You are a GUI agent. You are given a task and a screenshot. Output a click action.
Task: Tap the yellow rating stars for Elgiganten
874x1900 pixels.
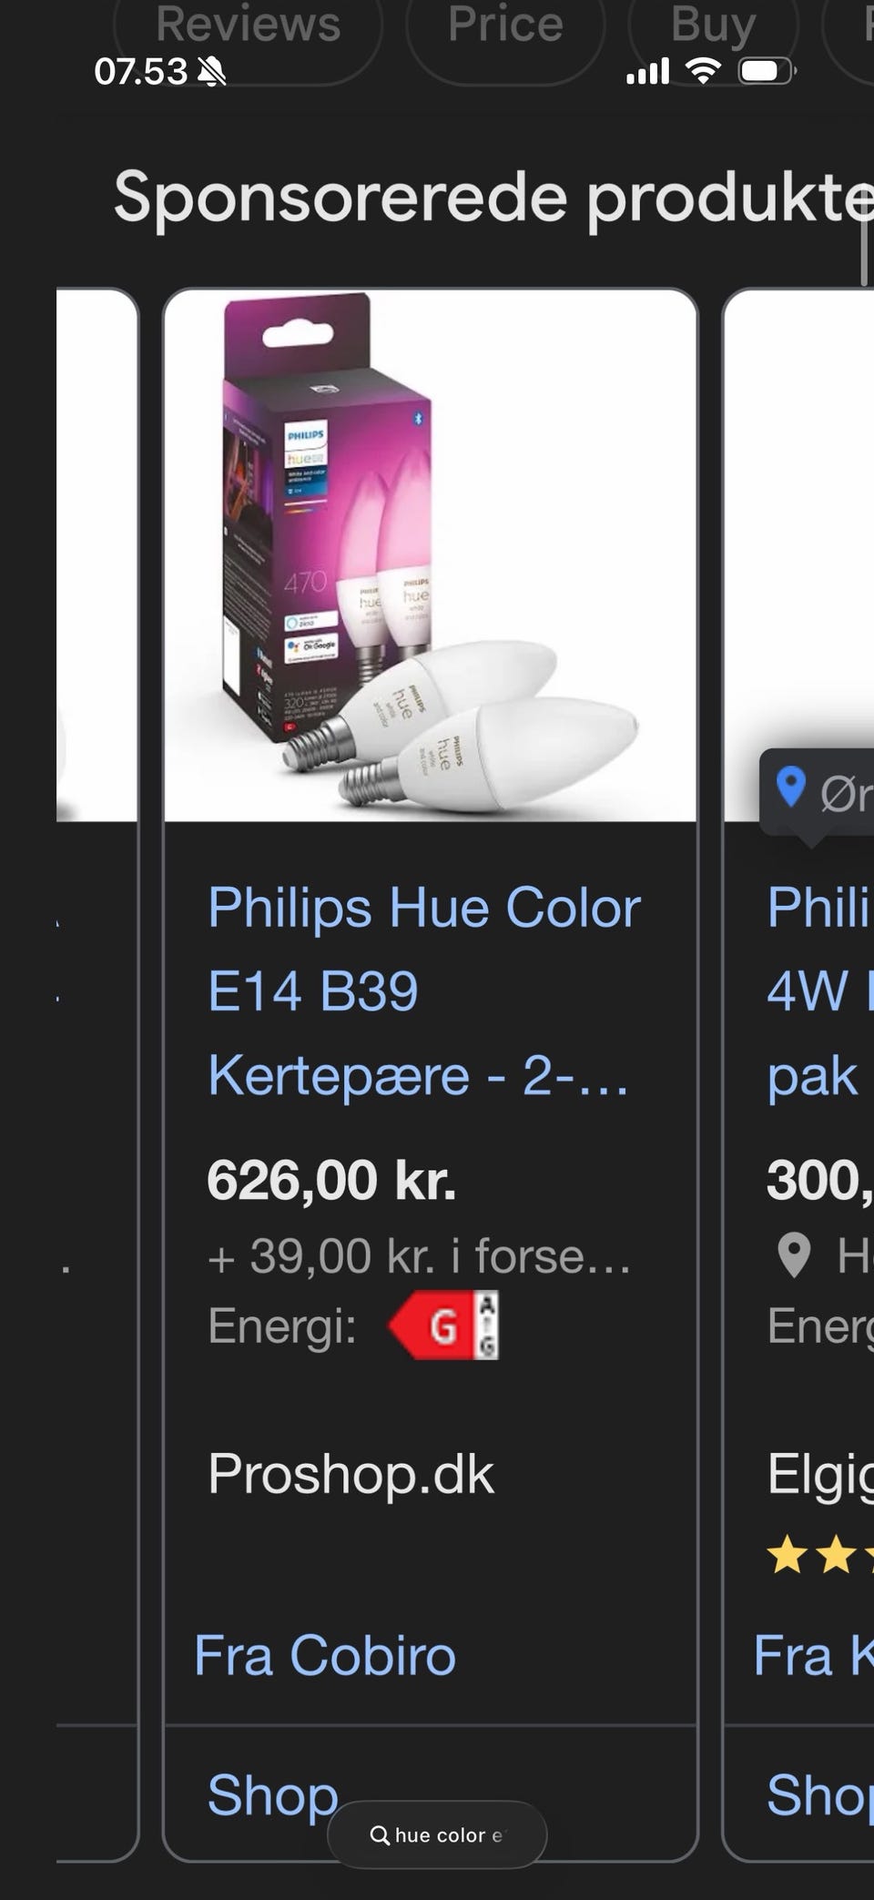pyautogui.click(x=819, y=1555)
